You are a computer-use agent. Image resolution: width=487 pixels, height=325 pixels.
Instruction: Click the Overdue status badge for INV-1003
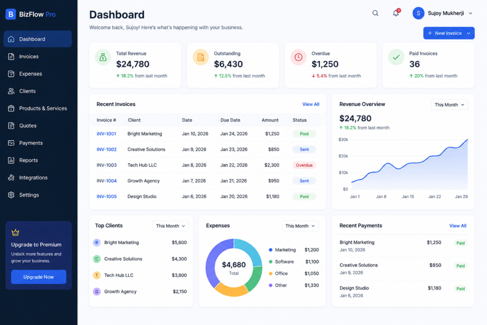click(x=304, y=165)
